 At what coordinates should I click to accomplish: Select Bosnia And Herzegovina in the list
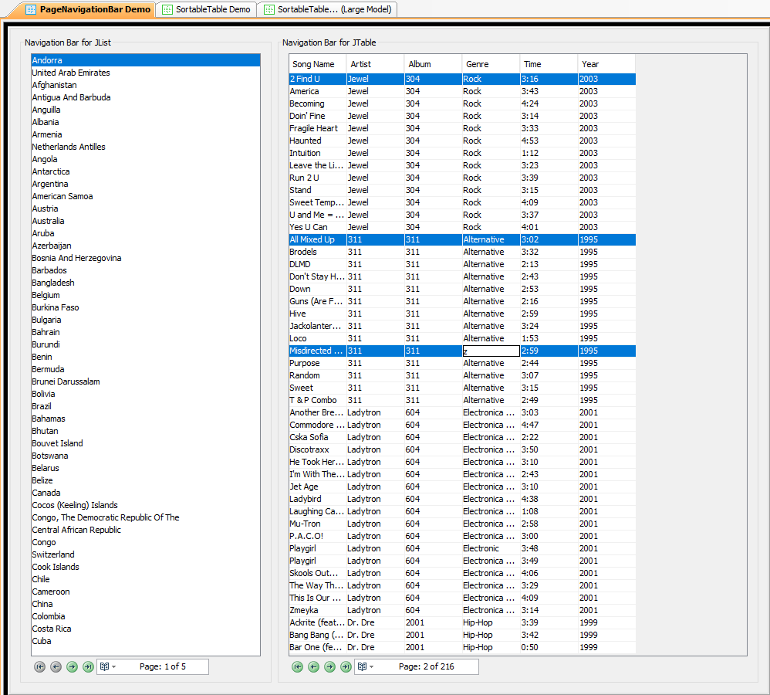[x=76, y=258]
